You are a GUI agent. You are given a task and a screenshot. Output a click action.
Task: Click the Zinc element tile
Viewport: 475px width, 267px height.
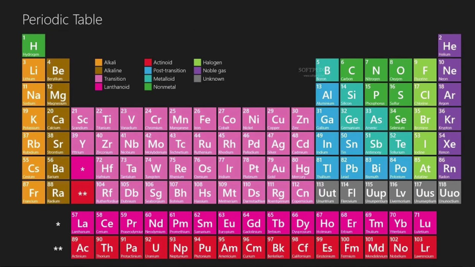pyautogui.click(x=303, y=119)
